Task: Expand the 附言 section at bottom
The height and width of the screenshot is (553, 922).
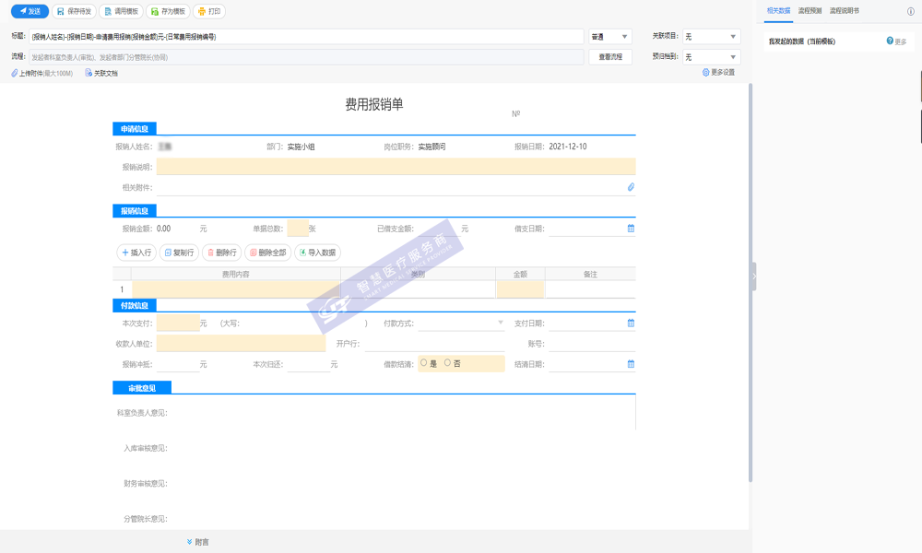Action: (197, 542)
